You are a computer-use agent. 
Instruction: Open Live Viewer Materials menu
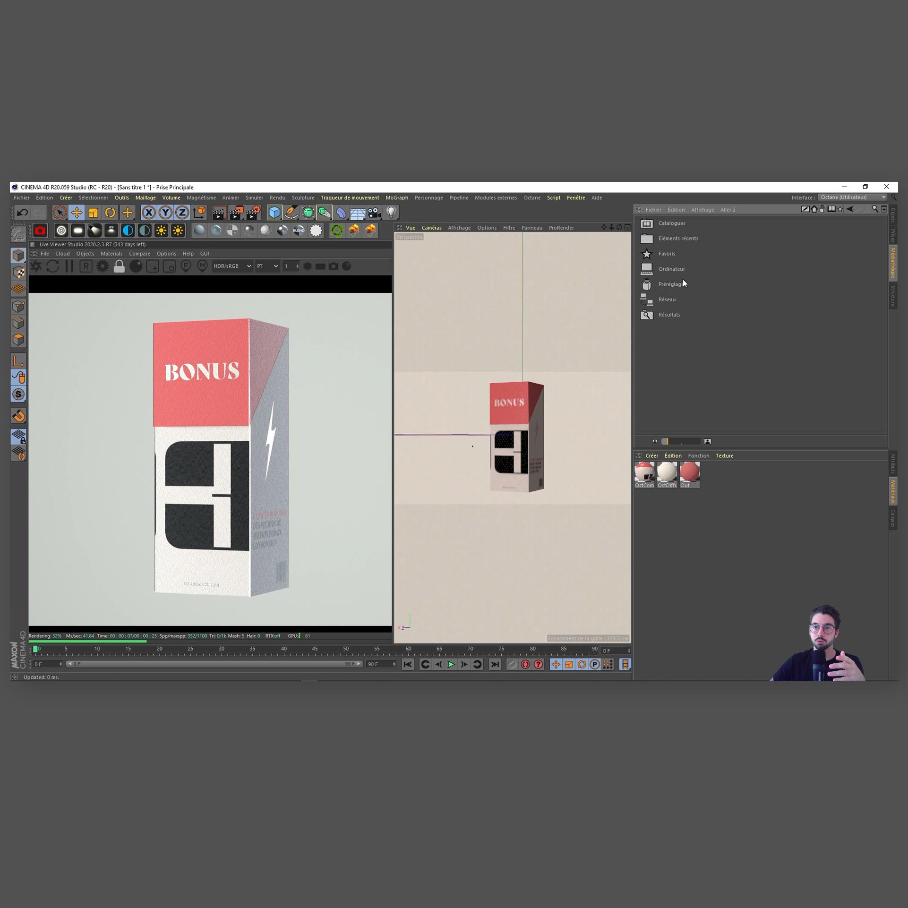coord(111,254)
